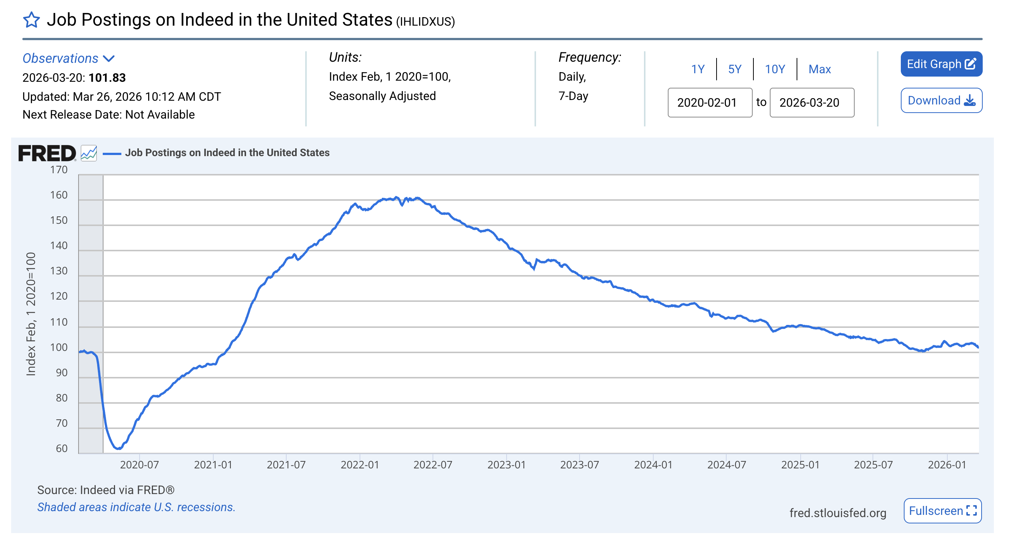This screenshot has height=542, width=1011.
Task: Click the blue legend line swatch
Action: tap(111, 153)
